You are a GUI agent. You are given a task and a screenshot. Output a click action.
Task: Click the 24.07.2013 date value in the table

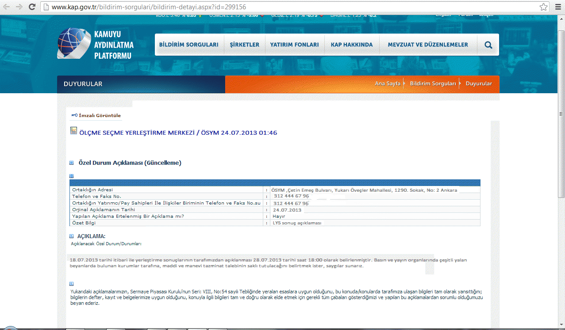287,210
